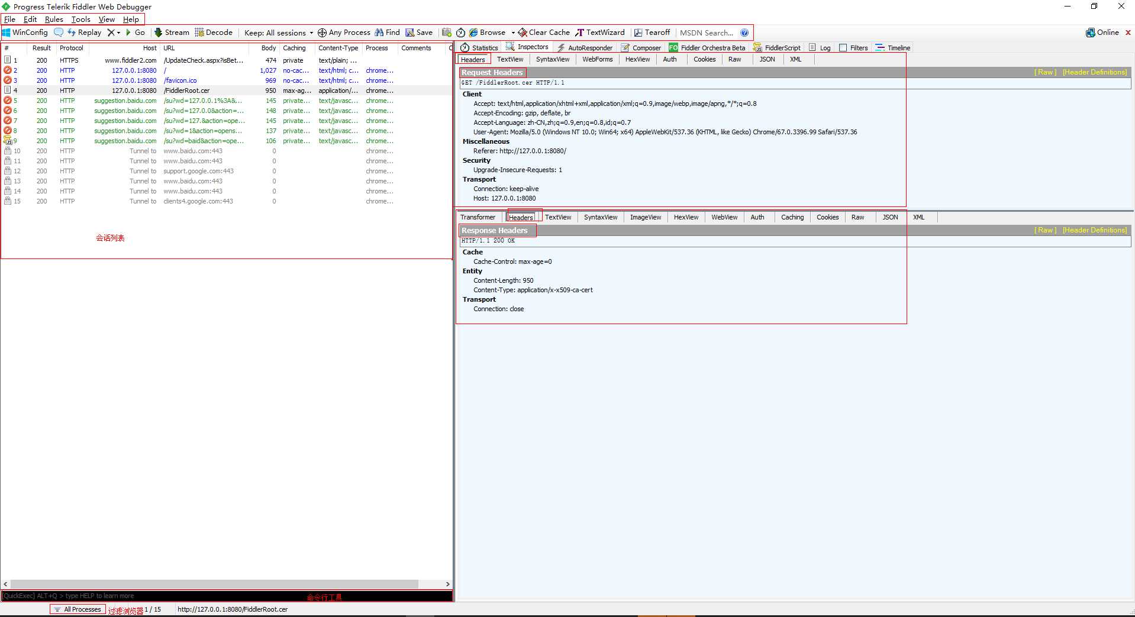Click in the QuickExec command box
The height and width of the screenshot is (617, 1135).
(227, 596)
